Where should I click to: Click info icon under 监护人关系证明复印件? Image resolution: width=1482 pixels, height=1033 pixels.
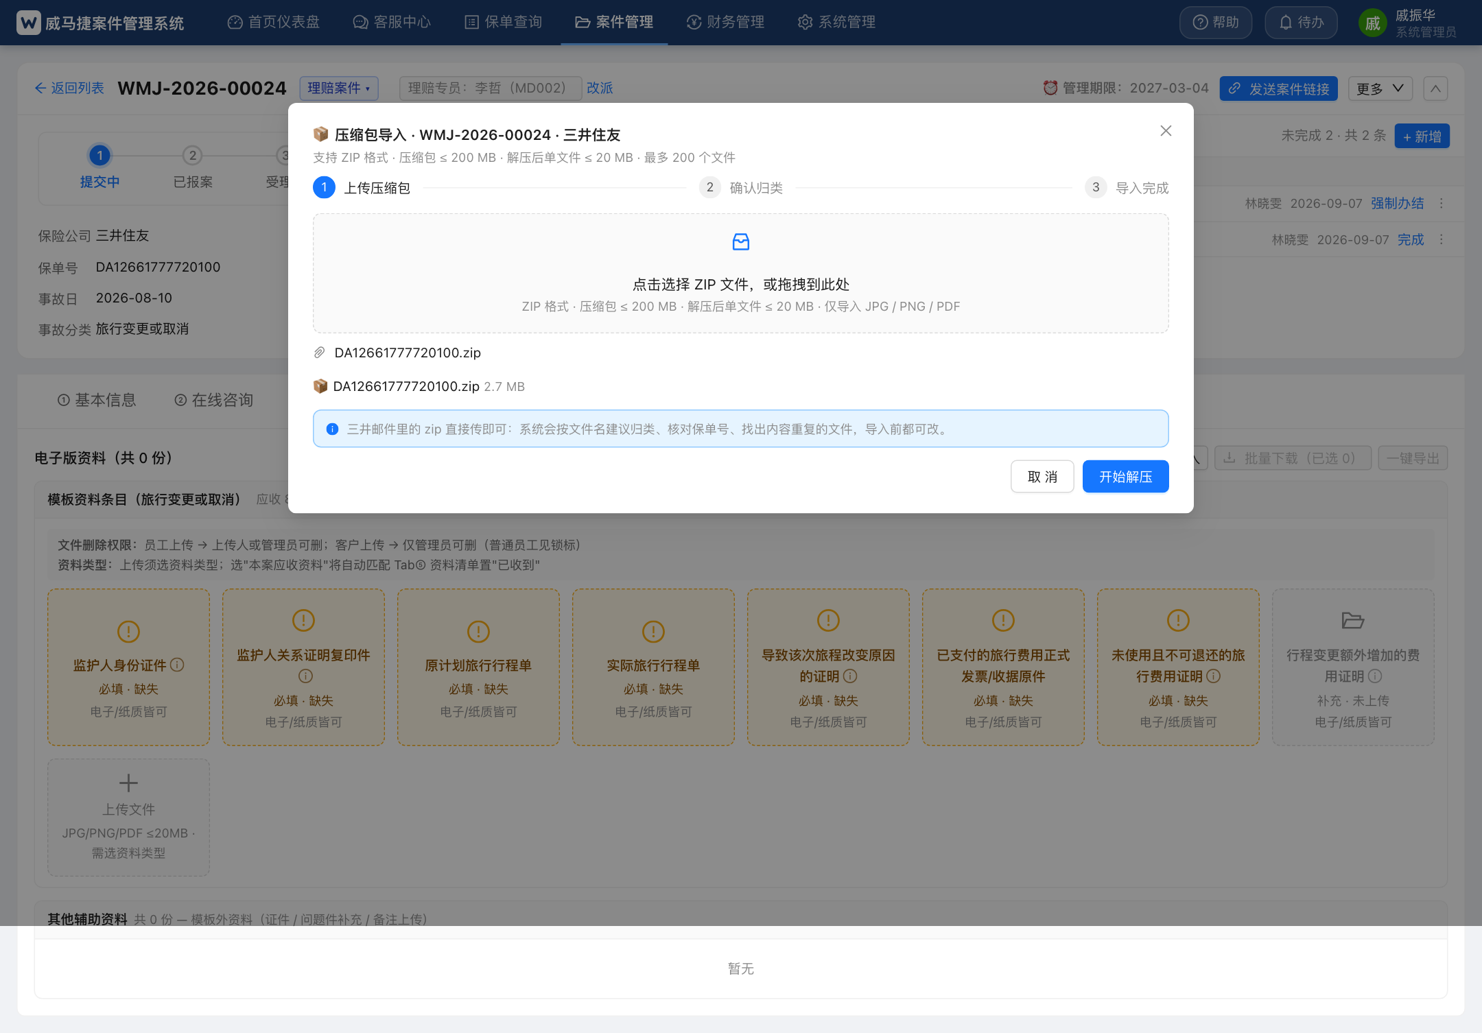pyautogui.click(x=305, y=676)
